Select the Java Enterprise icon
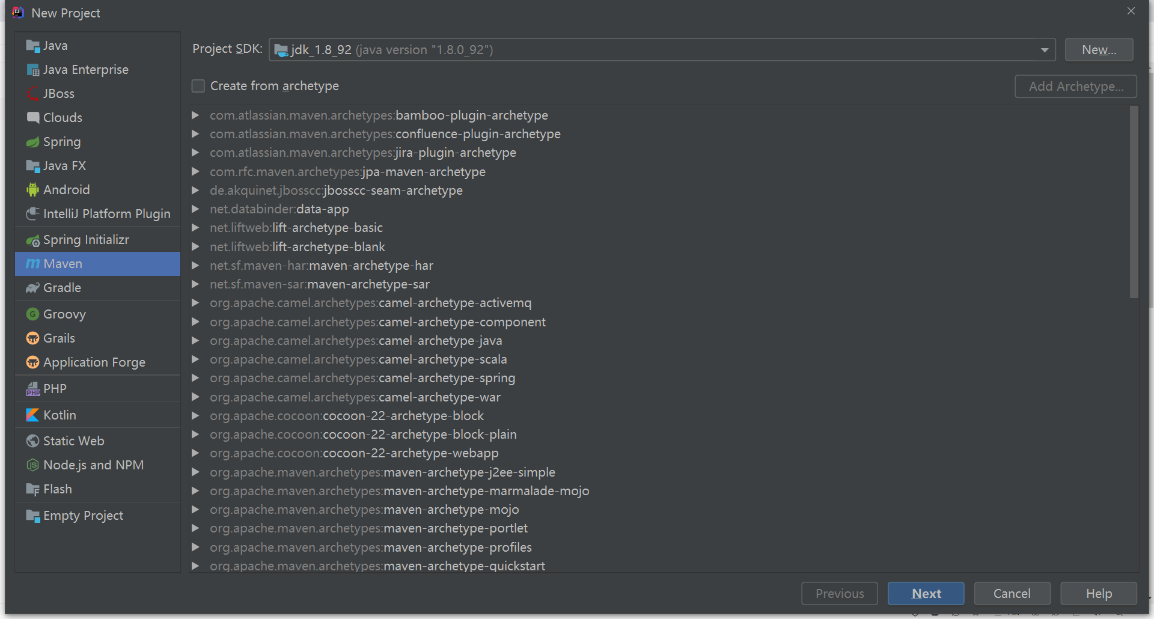Screen dimensions: 1154x619 coord(33,70)
